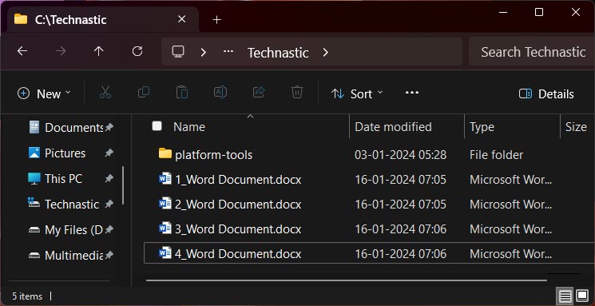The width and height of the screenshot is (595, 306).
Task: Click Word icon of 3_Word Document.docx
Action: [165, 229]
